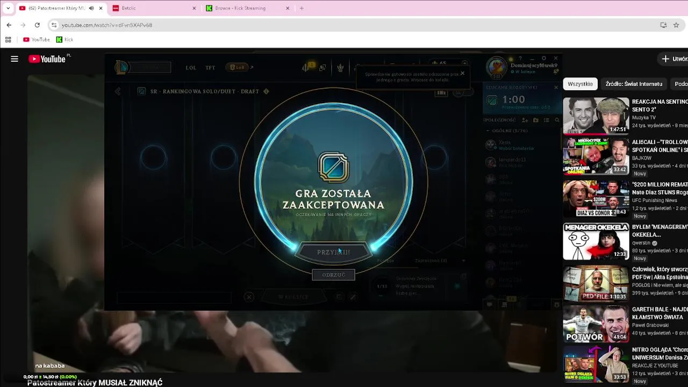Click the lobby back arrow icon
This screenshot has width=688, height=387.
tap(118, 91)
